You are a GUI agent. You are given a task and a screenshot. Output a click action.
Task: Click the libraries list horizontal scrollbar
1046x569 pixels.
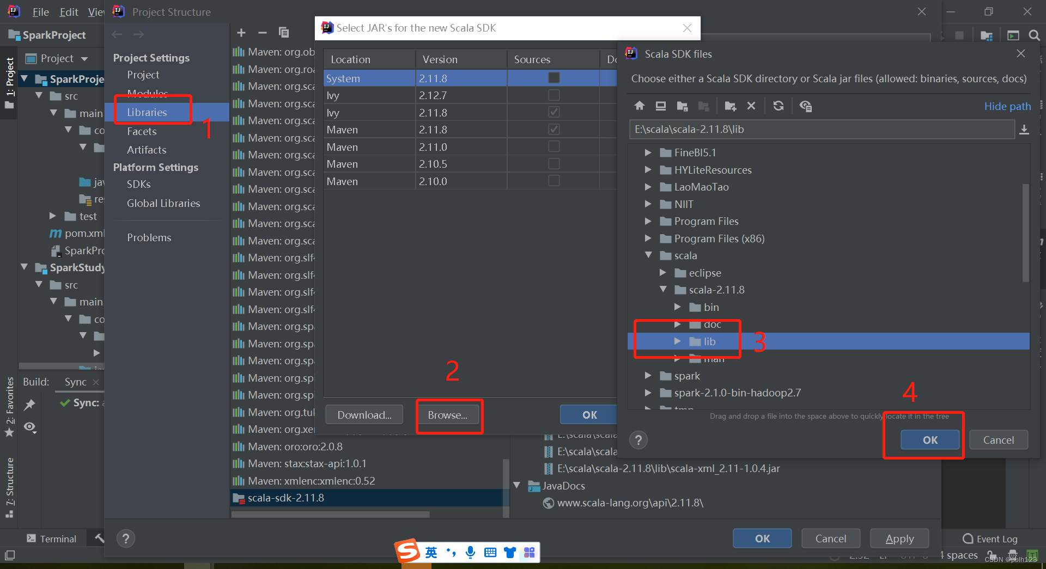pos(330,513)
